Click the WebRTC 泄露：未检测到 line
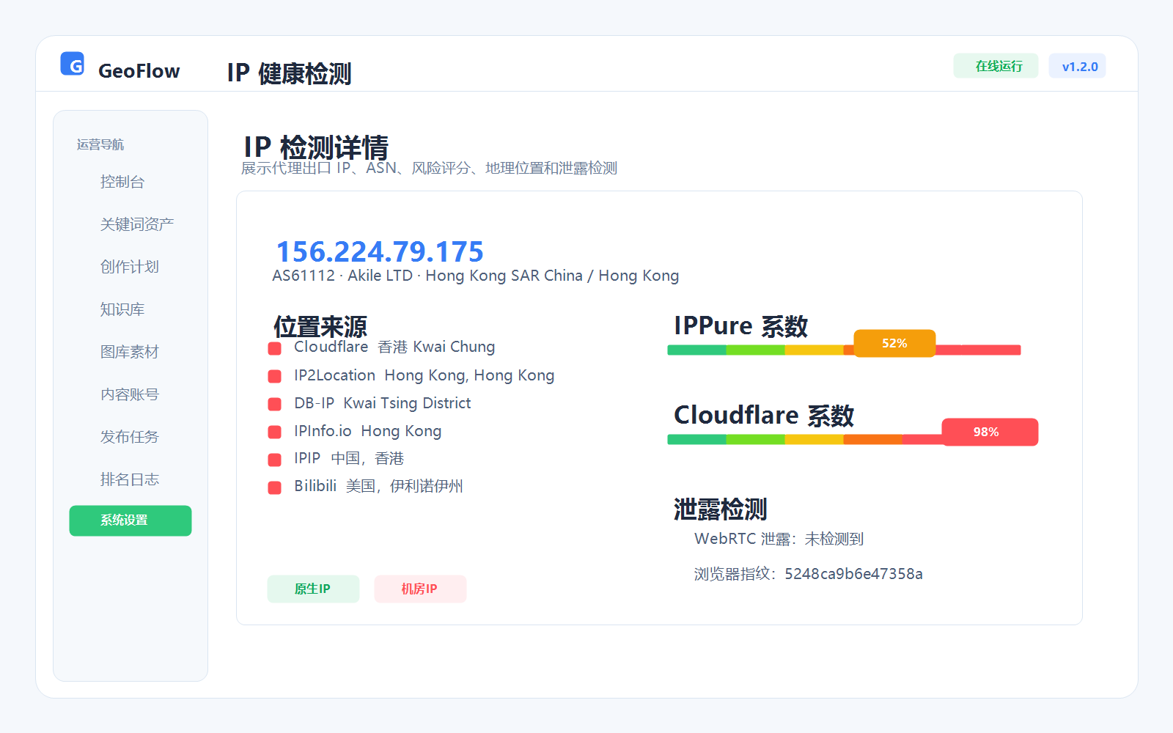The image size is (1173, 733). click(x=779, y=539)
